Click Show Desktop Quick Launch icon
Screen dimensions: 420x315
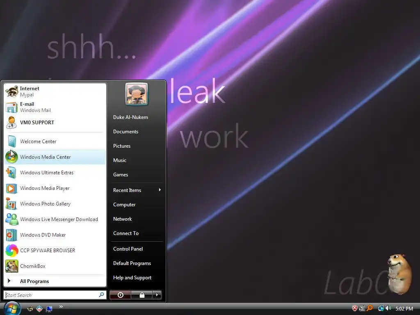tap(49, 309)
